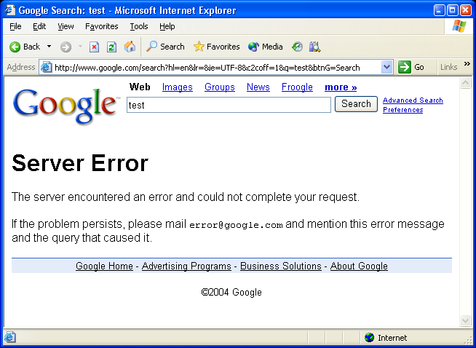
Task: Click the Home icon in toolbar
Action: click(130, 47)
